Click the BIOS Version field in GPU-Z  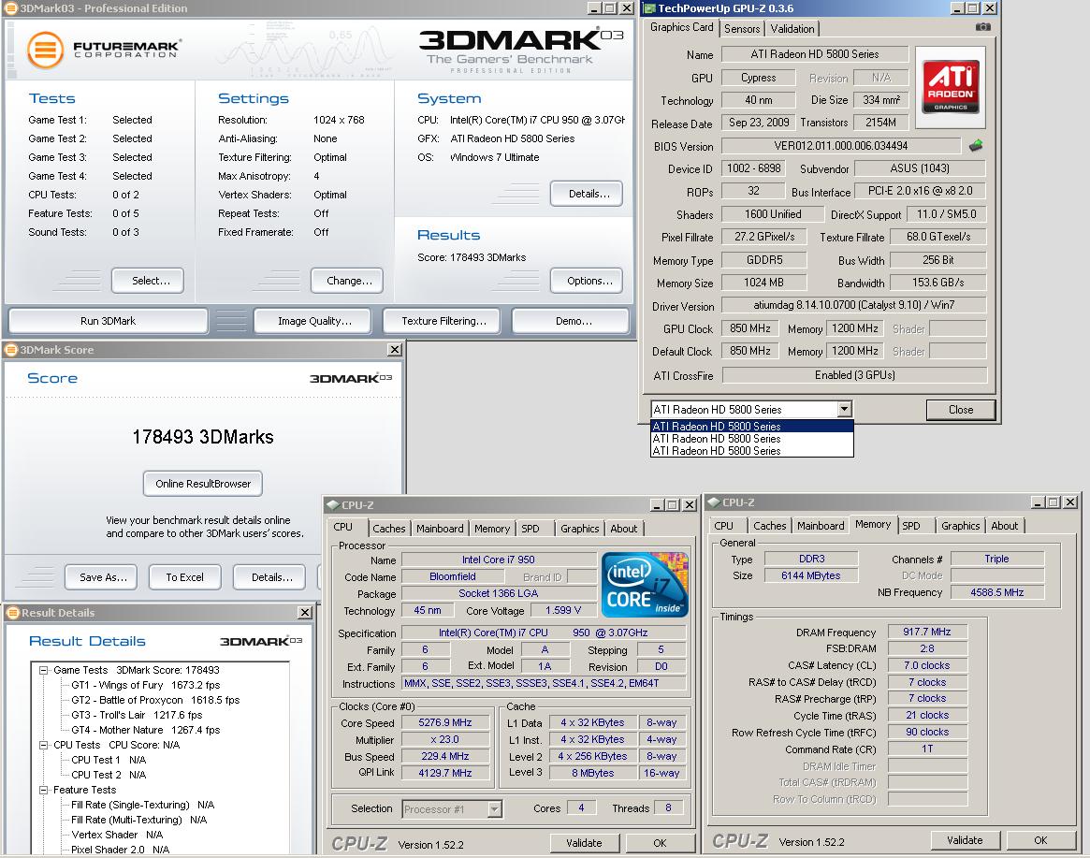(840, 146)
